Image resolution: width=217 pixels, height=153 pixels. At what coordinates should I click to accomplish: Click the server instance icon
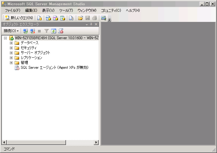coord(11,38)
